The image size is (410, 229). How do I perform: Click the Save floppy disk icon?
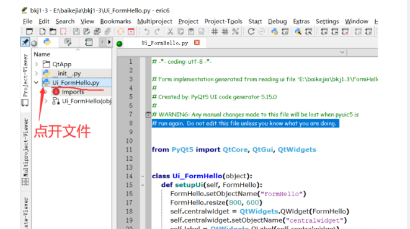point(76,32)
